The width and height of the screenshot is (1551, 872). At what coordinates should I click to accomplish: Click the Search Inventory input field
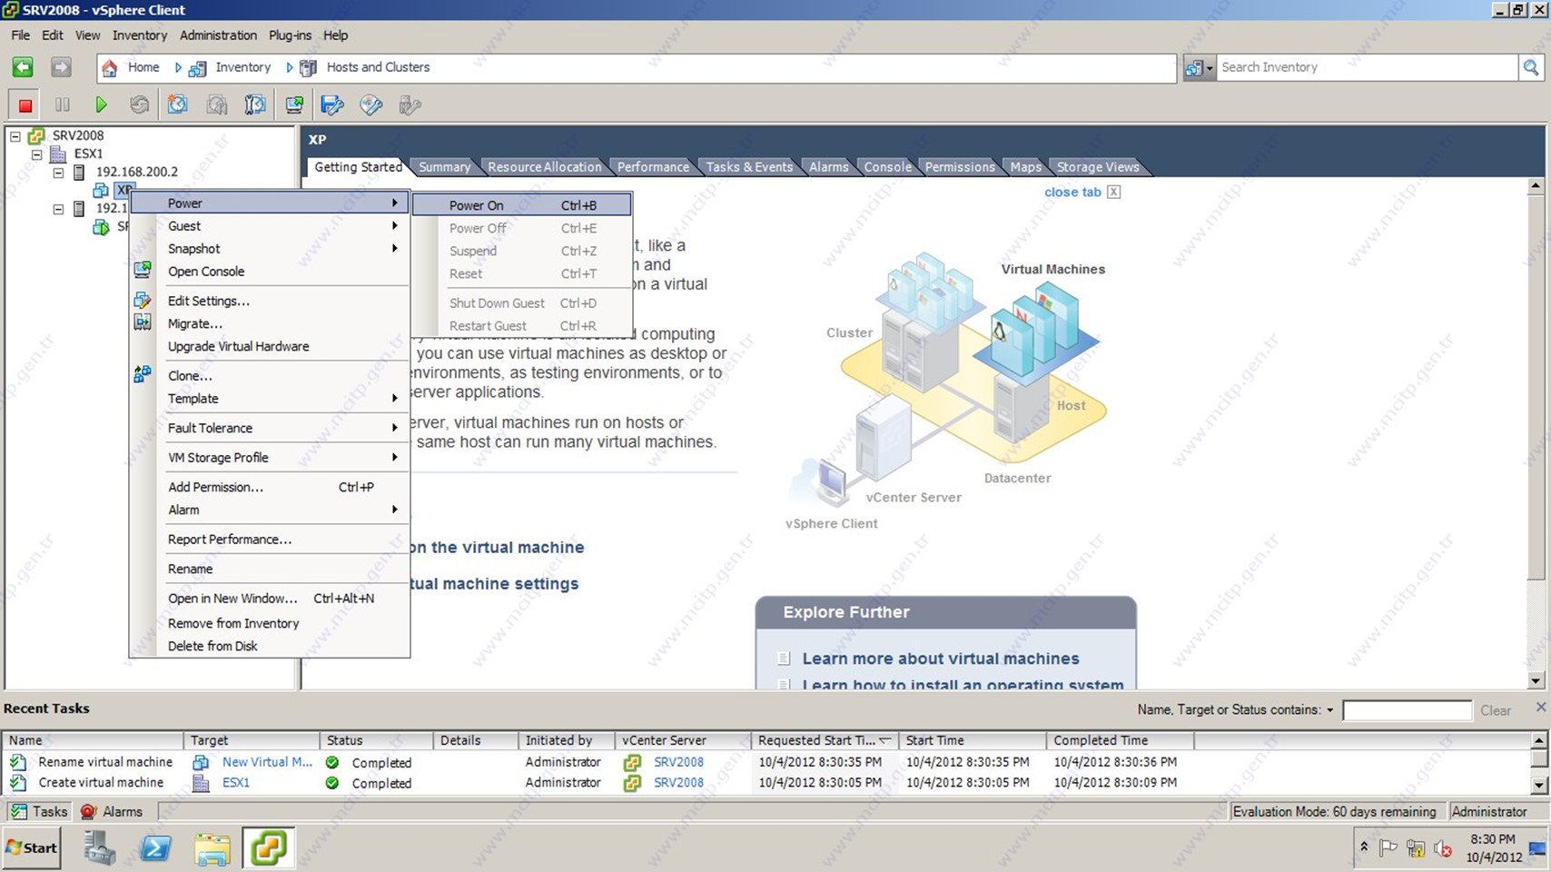(x=1367, y=67)
